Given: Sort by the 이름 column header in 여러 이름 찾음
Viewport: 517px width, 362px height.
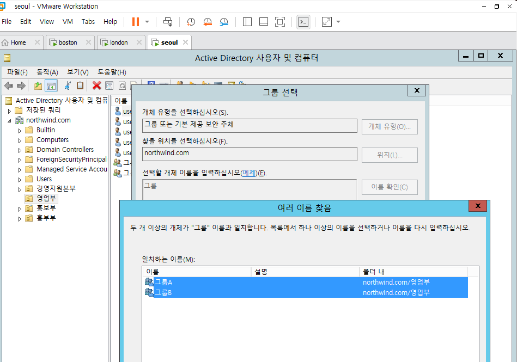Looking at the screenshot, I should coord(197,272).
